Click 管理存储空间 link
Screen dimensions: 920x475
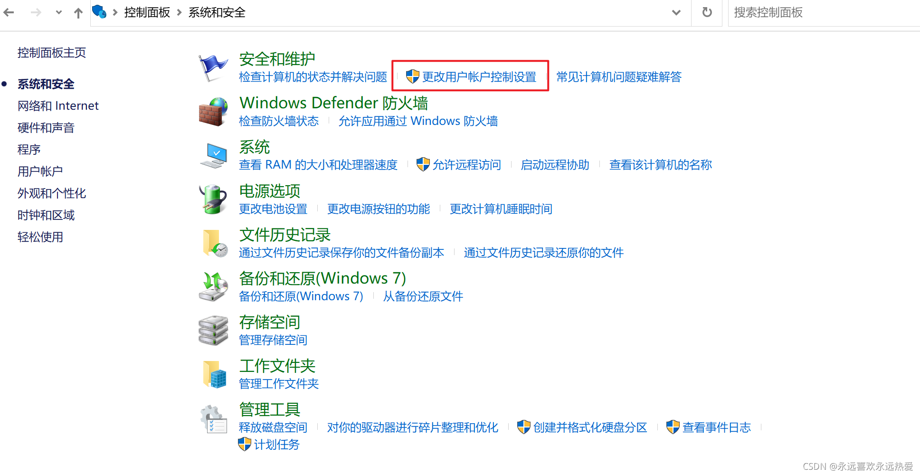[x=273, y=340]
